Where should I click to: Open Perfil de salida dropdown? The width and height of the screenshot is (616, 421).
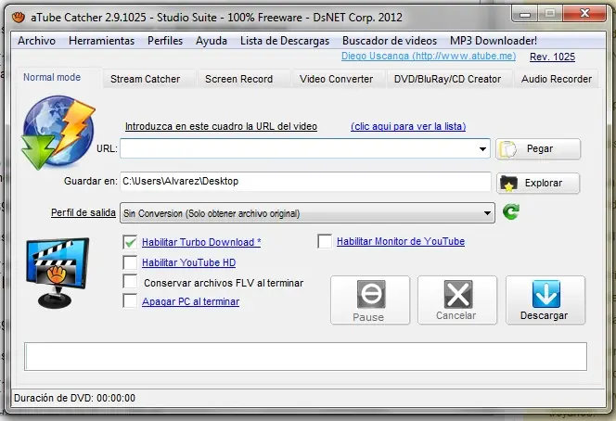tap(307, 213)
